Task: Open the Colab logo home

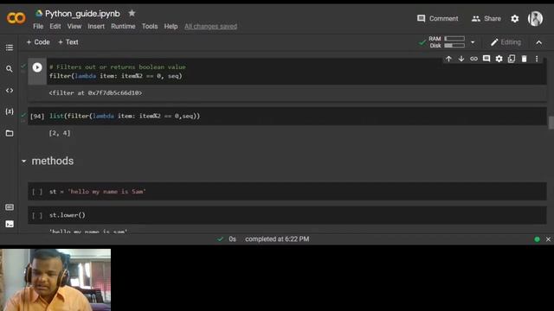Action: point(16,18)
